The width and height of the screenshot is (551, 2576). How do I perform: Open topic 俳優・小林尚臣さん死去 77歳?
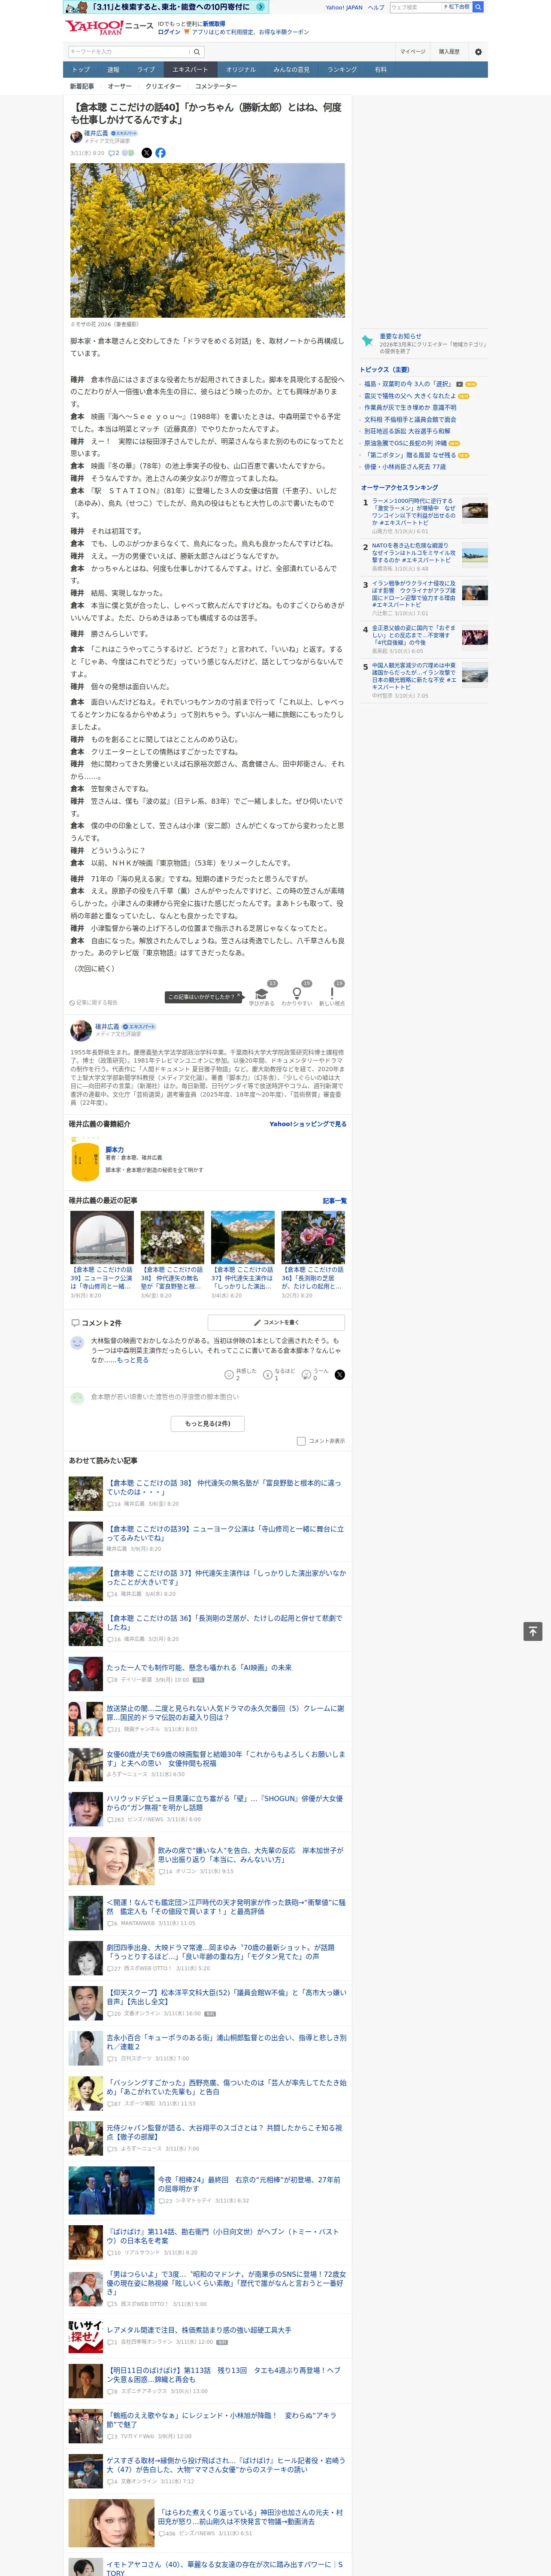coord(405,467)
